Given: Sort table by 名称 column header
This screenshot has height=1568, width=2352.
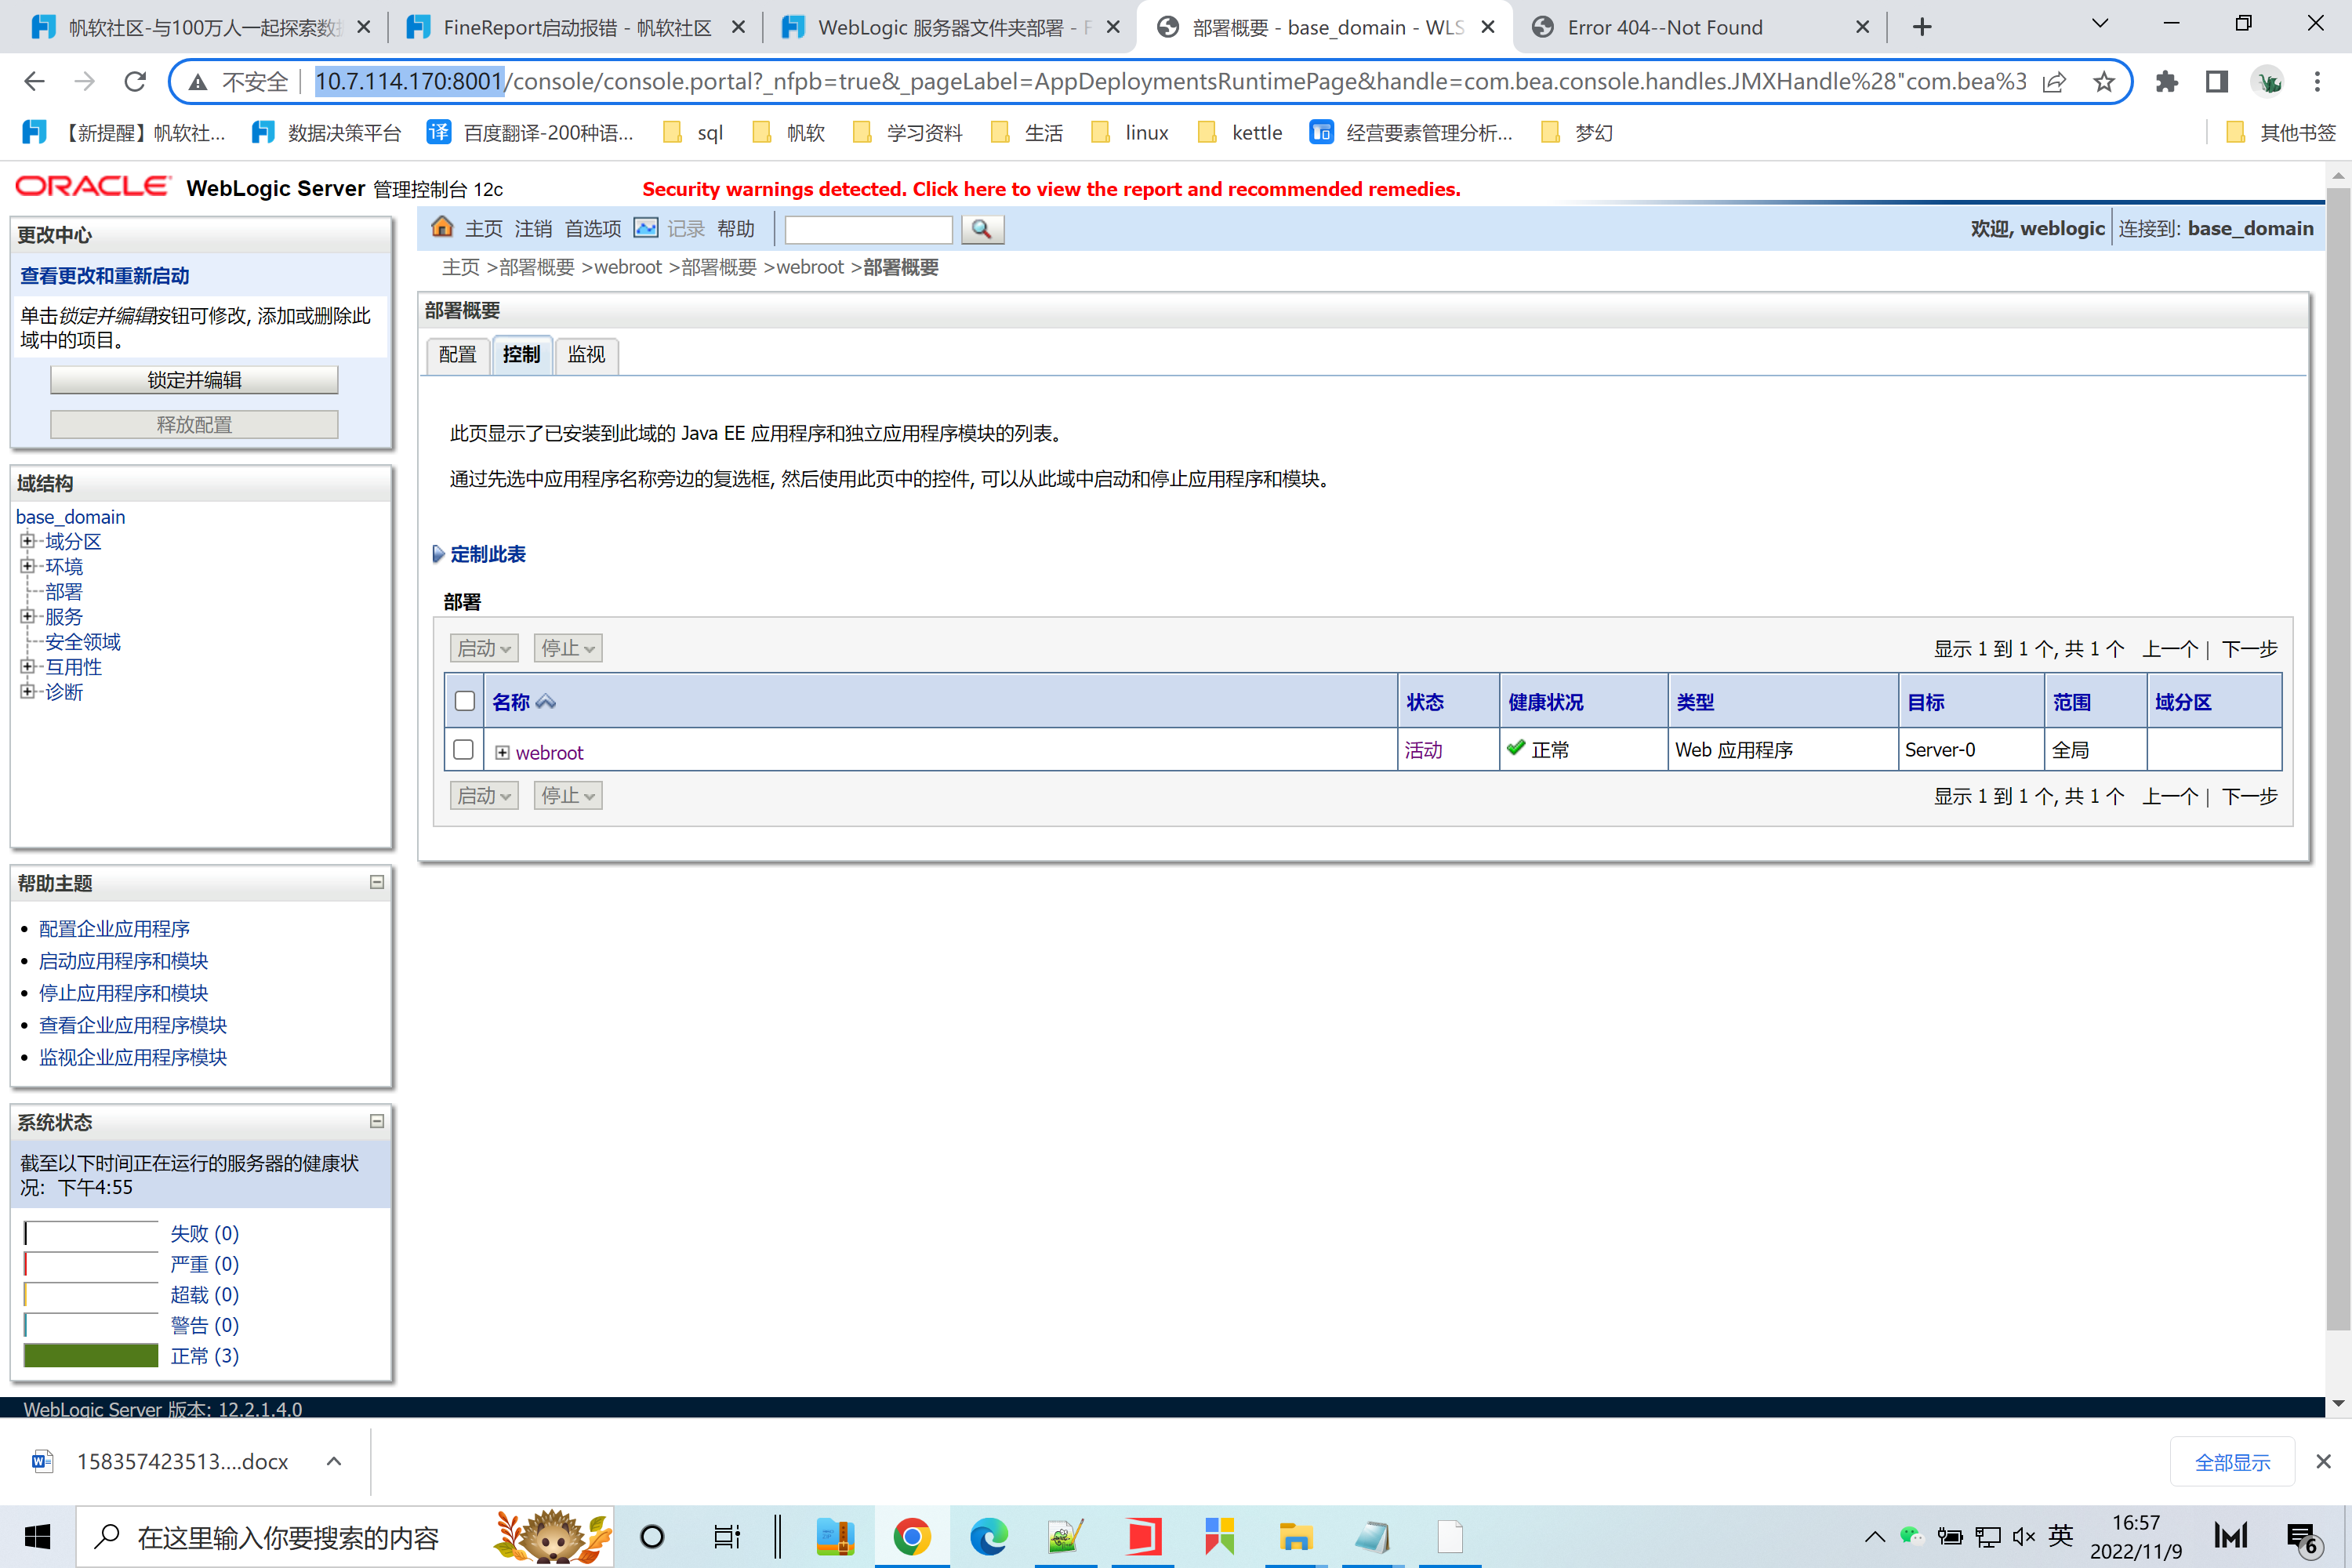Looking at the screenshot, I should pos(511,702).
